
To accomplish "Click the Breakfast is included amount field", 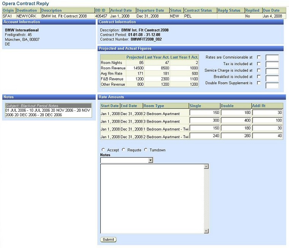I will pyautogui.click(x=272, y=78).
